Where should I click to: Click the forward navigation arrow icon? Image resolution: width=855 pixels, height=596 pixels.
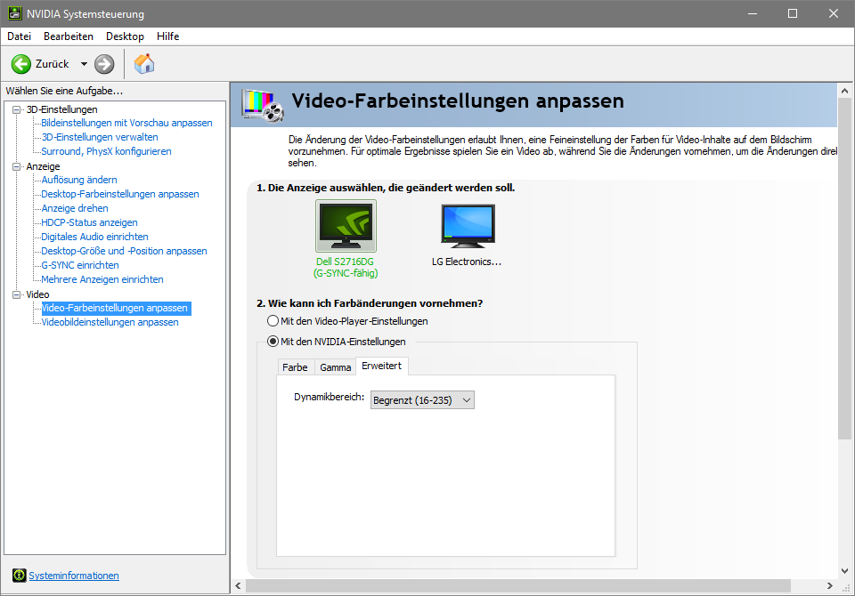pos(104,64)
